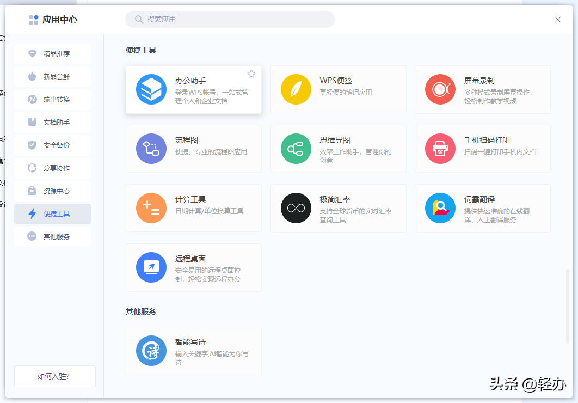Open the 思维导图 green icon
Screen dimensions: 578x403
click(x=296, y=149)
